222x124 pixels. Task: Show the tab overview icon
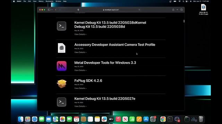point(181,10)
